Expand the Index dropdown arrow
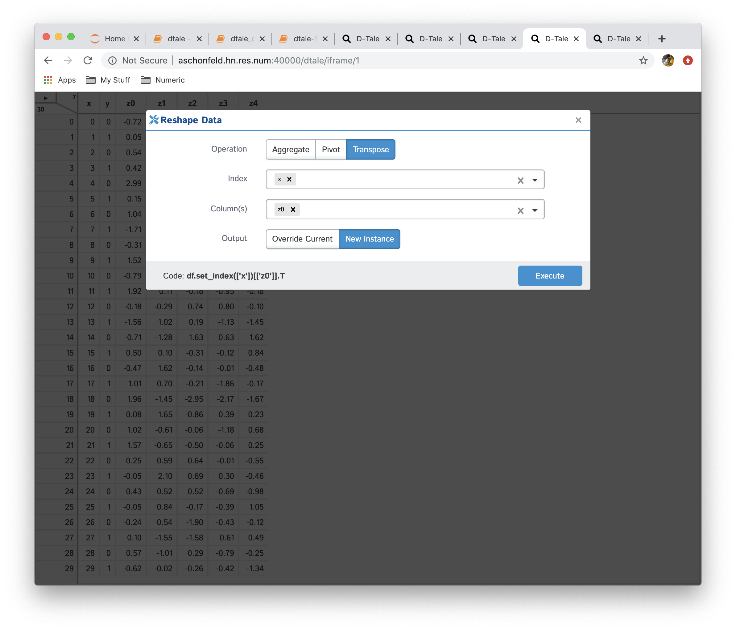 tap(535, 180)
